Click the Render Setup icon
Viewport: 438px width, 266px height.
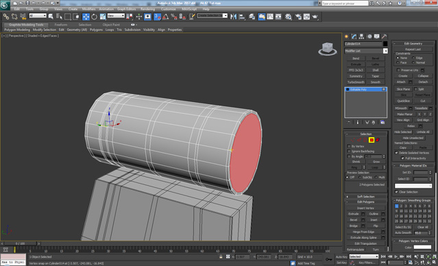(x=298, y=16)
